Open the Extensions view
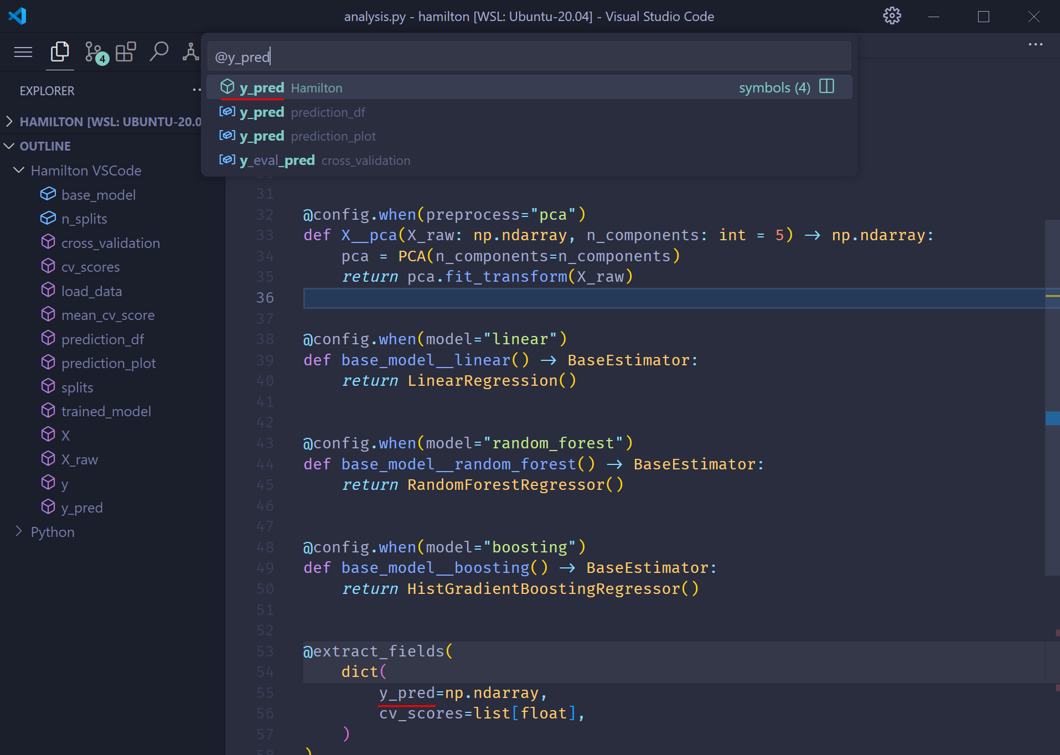 click(126, 53)
